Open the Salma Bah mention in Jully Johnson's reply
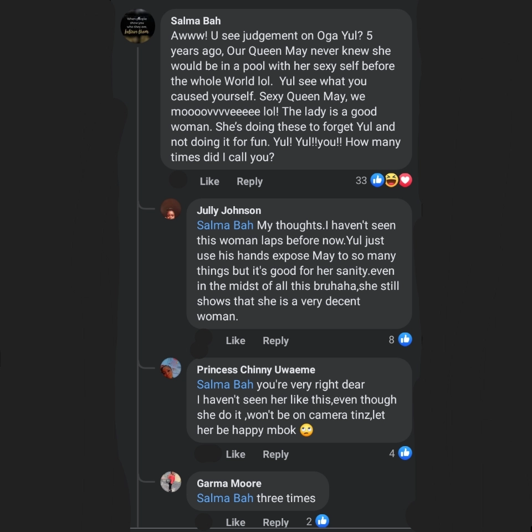Viewport: 532px width, 532px height. tap(225, 226)
